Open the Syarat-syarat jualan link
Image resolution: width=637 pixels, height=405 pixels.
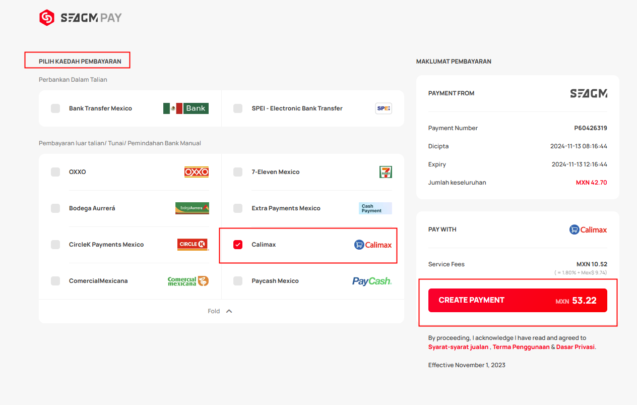pos(458,347)
